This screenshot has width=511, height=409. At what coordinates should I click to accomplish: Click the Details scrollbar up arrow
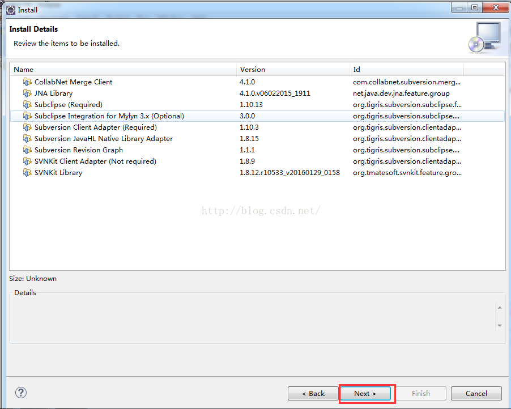(x=500, y=308)
